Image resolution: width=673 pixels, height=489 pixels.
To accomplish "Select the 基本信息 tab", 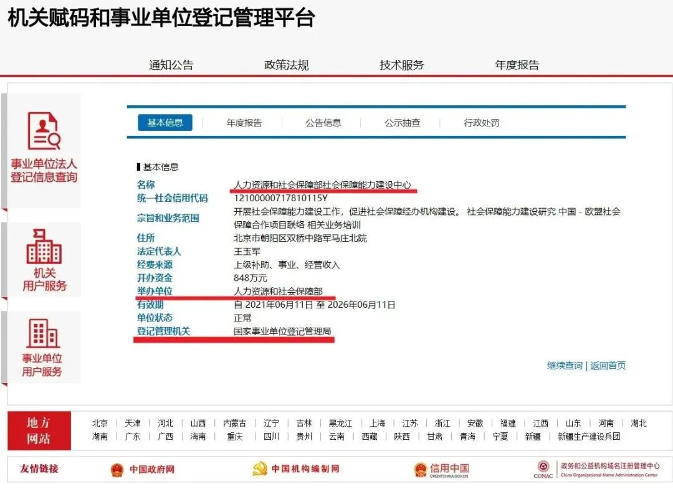I will (165, 123).
